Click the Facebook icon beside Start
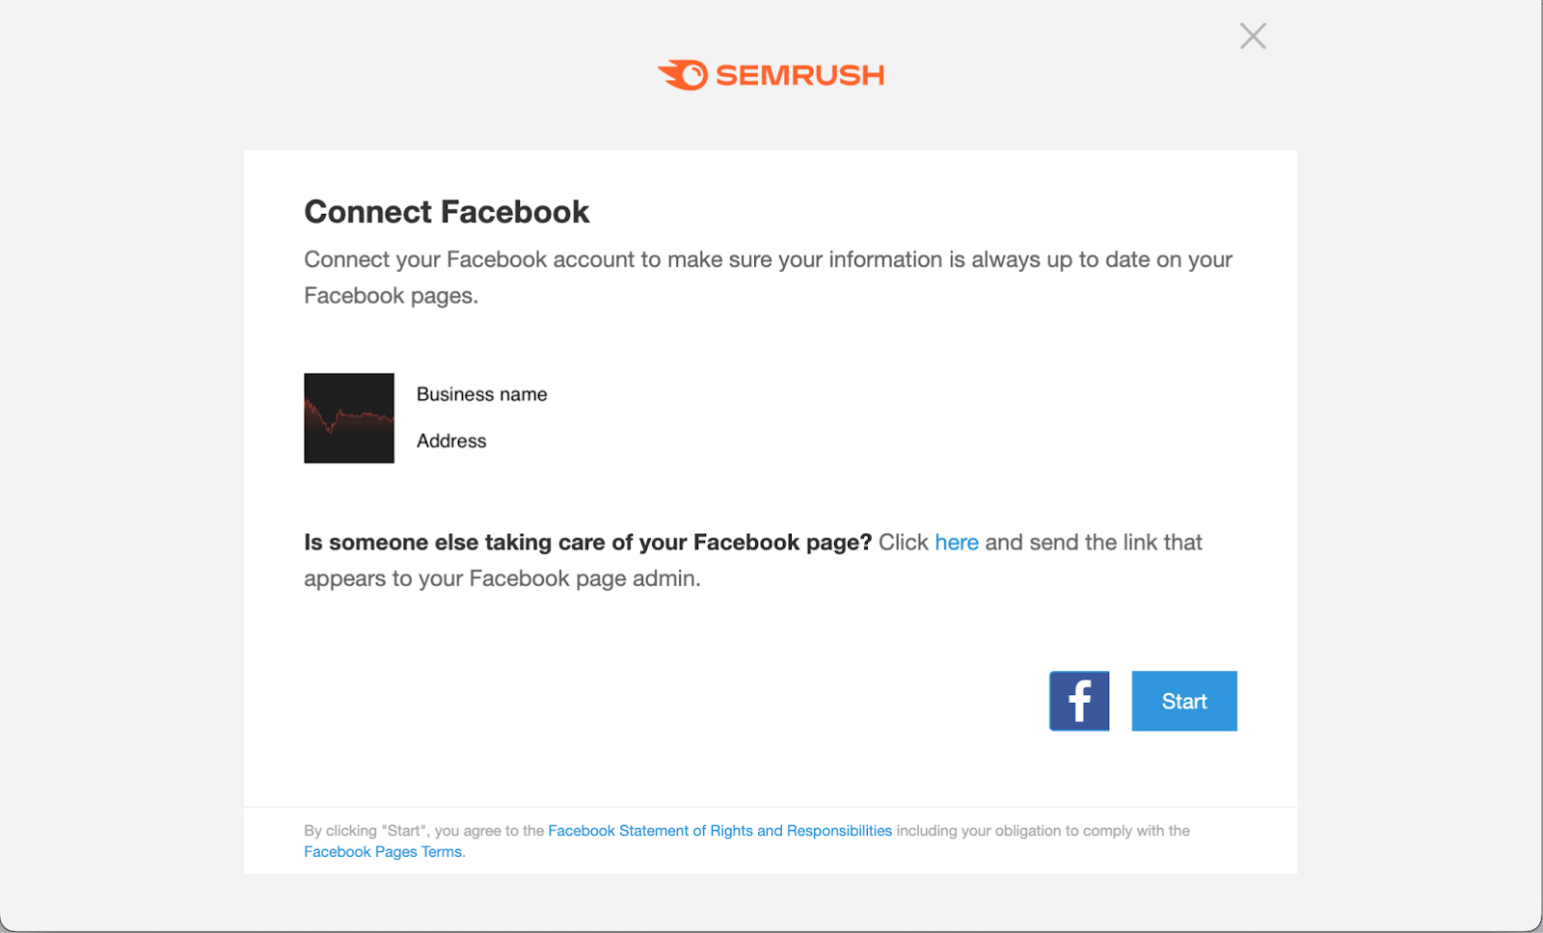The width and height of the screenshot is (1543, 933). pos(1079,701)
